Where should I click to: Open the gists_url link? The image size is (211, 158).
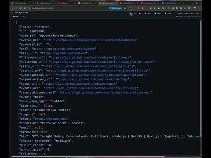coord(88,66)
